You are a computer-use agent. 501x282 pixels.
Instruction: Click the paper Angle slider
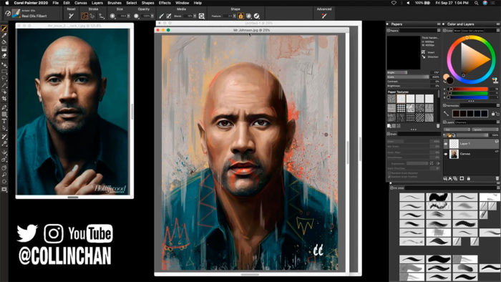(408, 72)
